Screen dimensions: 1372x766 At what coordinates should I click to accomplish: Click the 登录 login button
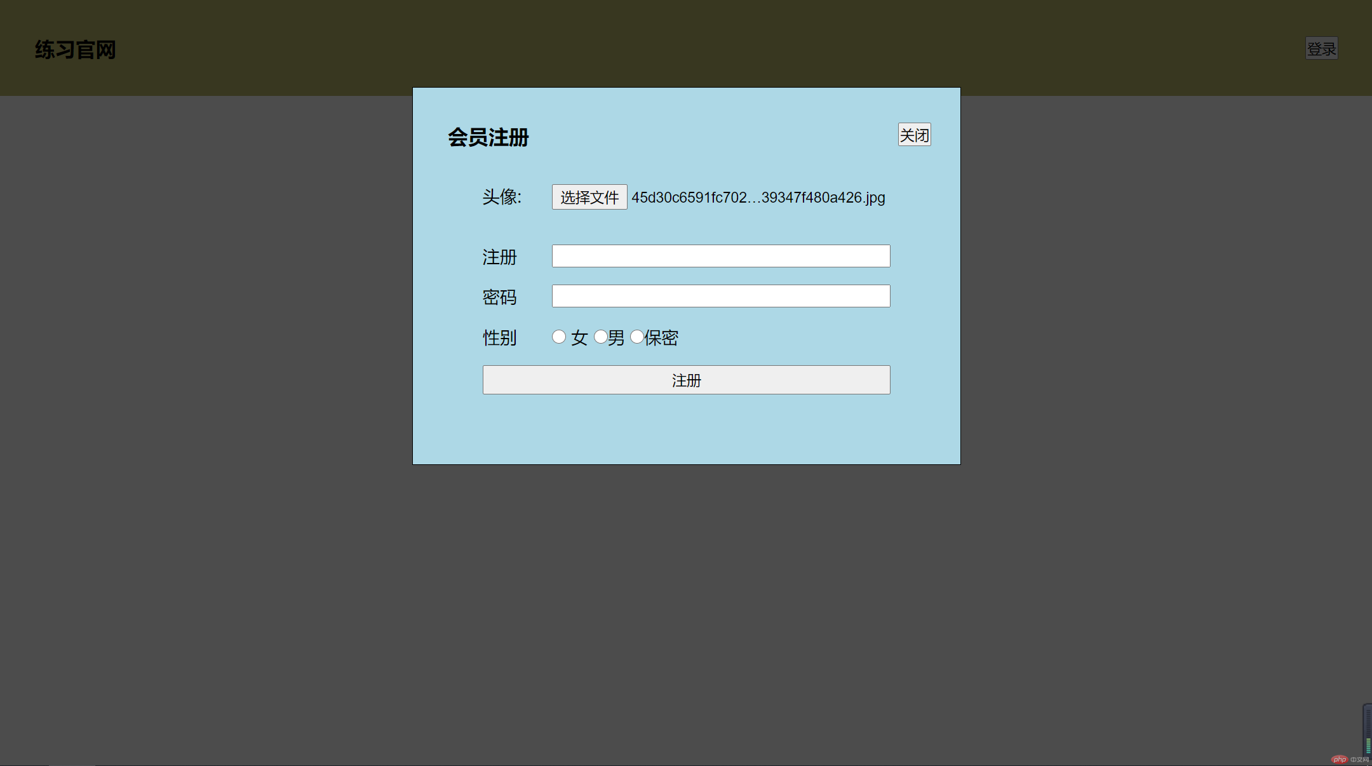(1321, 48)
